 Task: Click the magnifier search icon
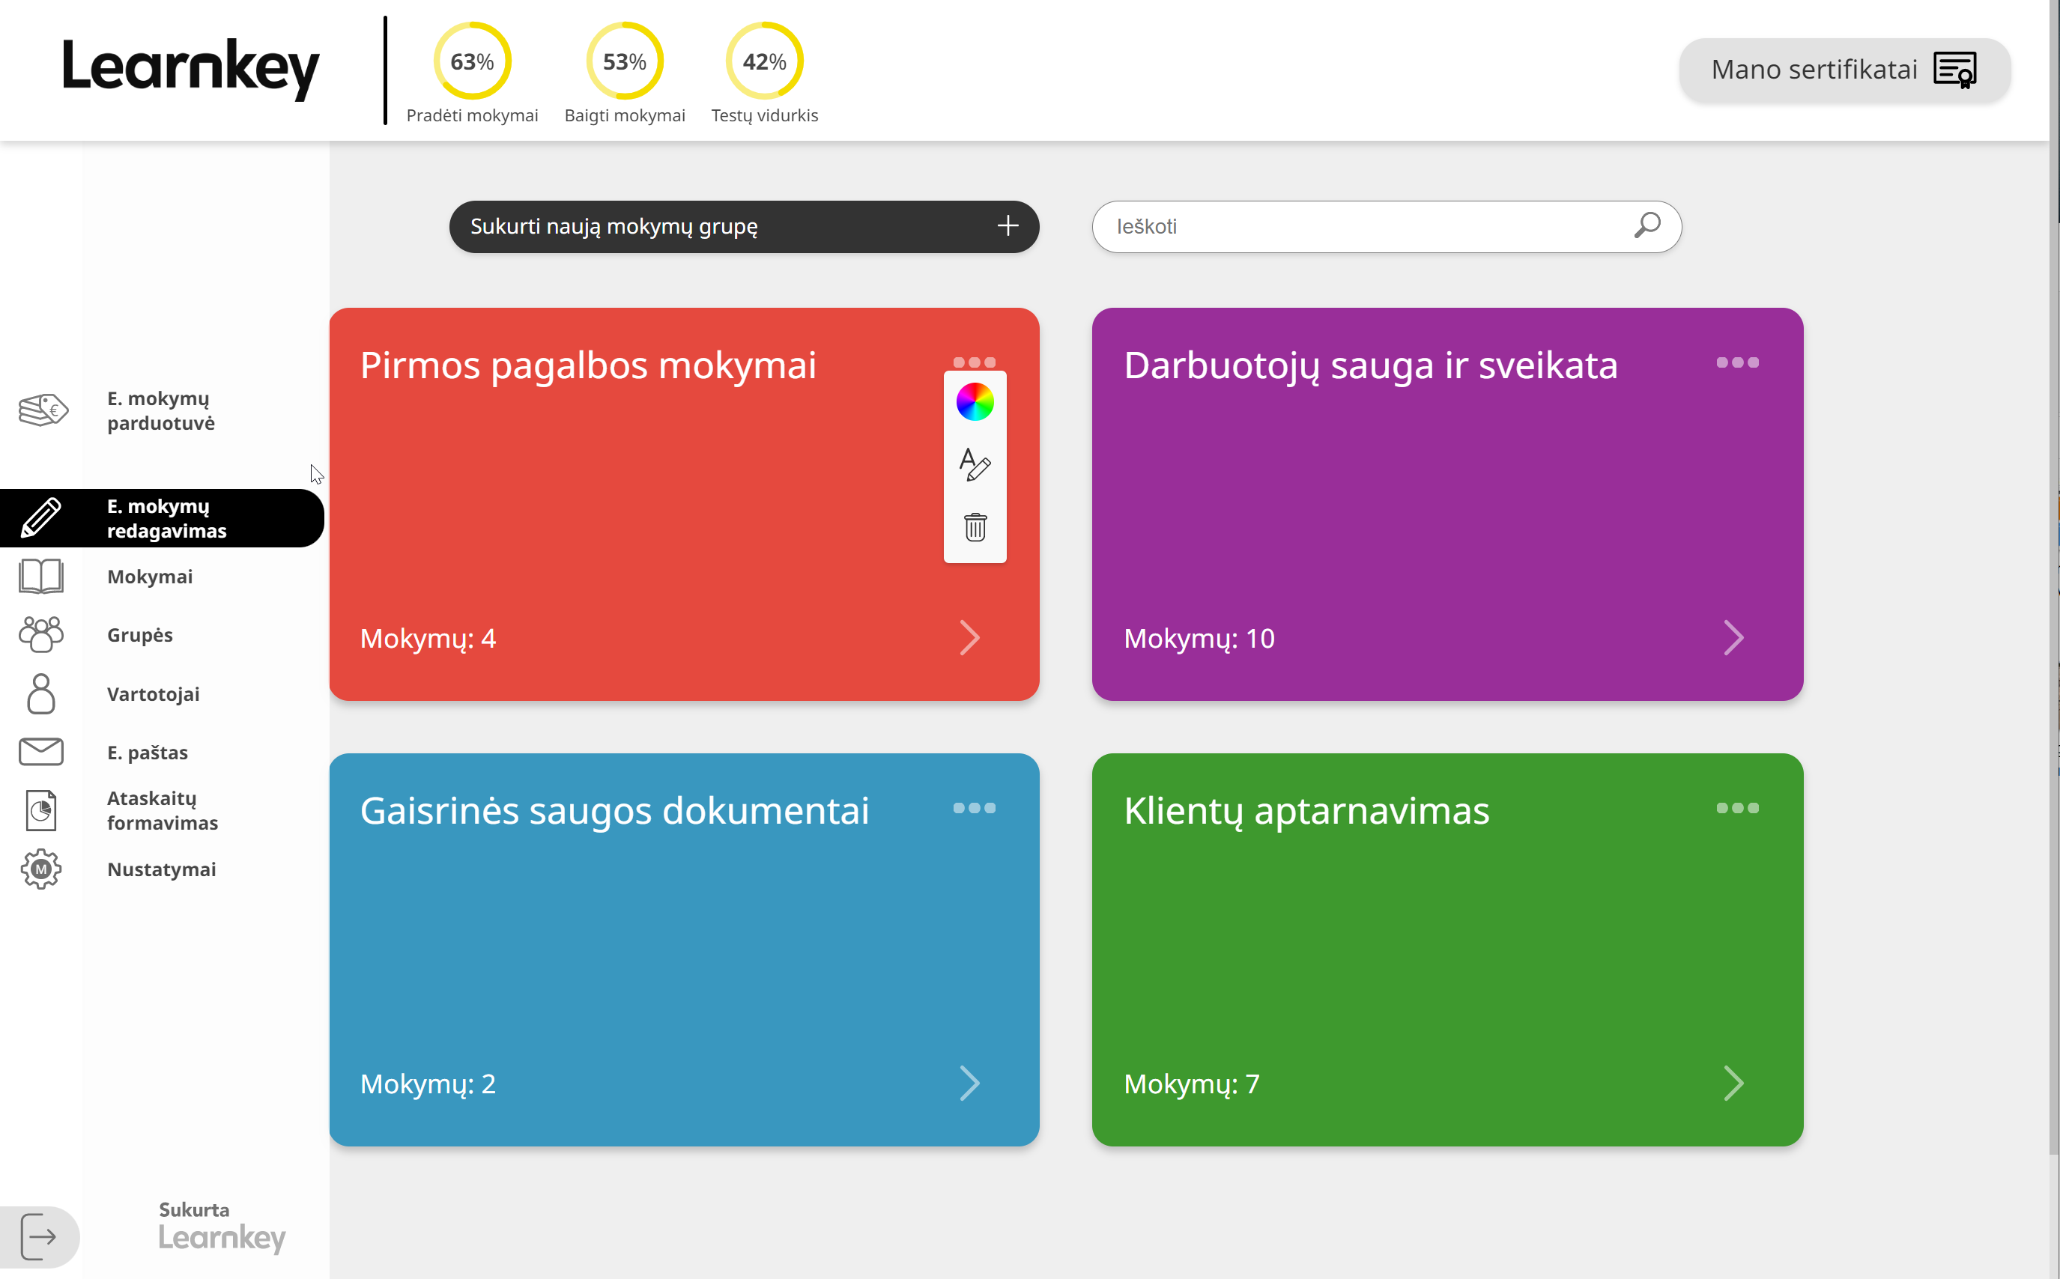coord(1647,226)
